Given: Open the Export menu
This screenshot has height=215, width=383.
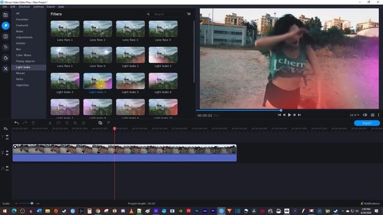Looking at the screenshot, I should (x=51, y=7).
